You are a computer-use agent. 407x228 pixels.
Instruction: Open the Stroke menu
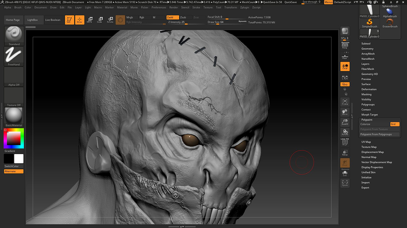coord(196,7)
